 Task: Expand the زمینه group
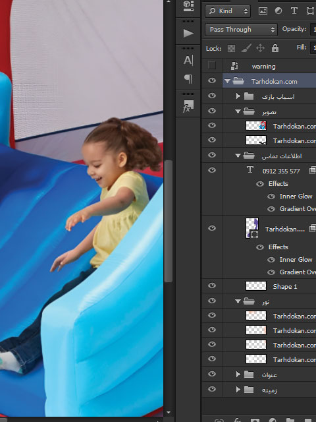[238, 389]
